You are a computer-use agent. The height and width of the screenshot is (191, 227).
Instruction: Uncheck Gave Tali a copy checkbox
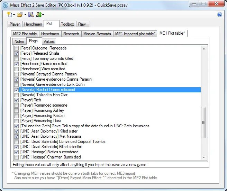coord(17,126)
